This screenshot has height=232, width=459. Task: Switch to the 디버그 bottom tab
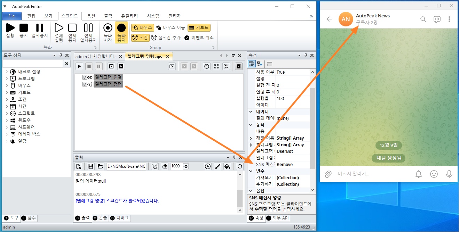tap(119, 218)
